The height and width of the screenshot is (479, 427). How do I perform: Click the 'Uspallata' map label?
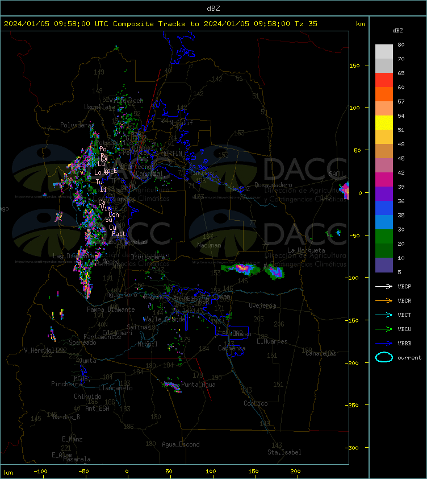click(x=100, y=107)
